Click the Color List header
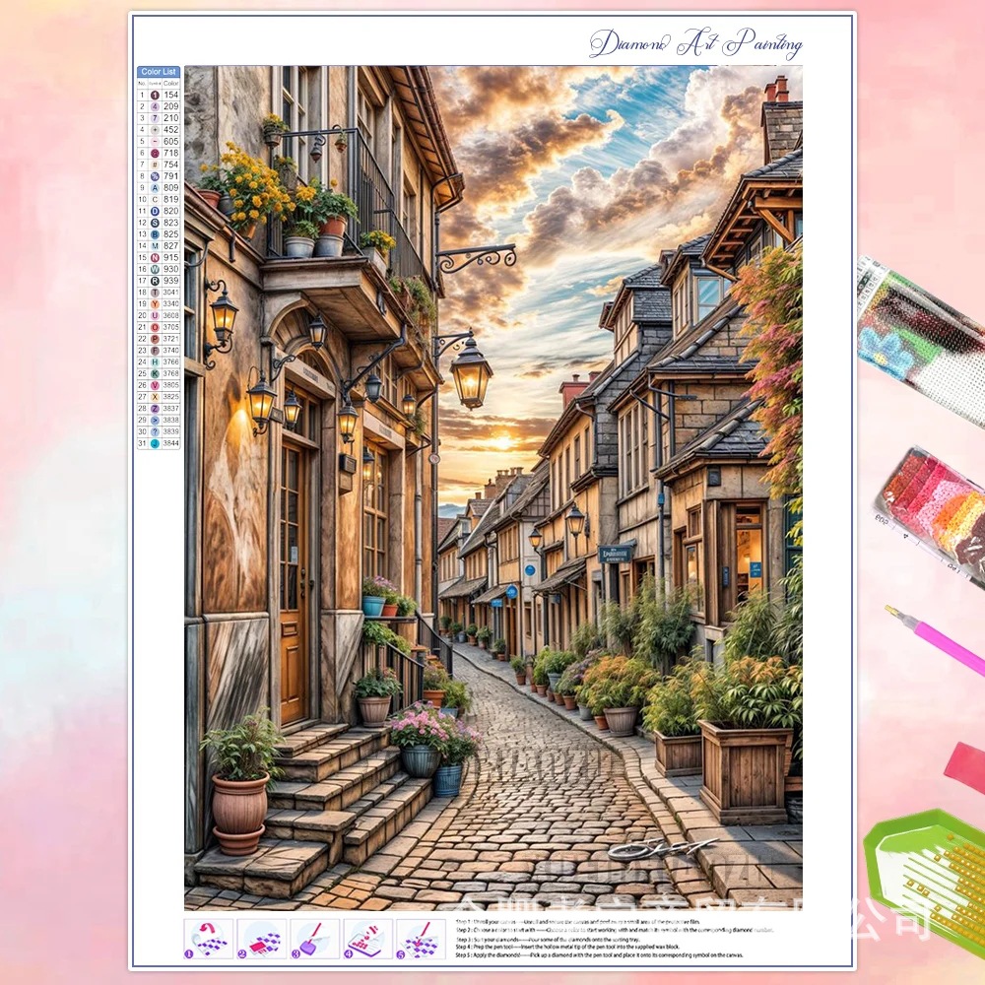The width and height of the screenshot is (985, 985). [x=159, y=72]
